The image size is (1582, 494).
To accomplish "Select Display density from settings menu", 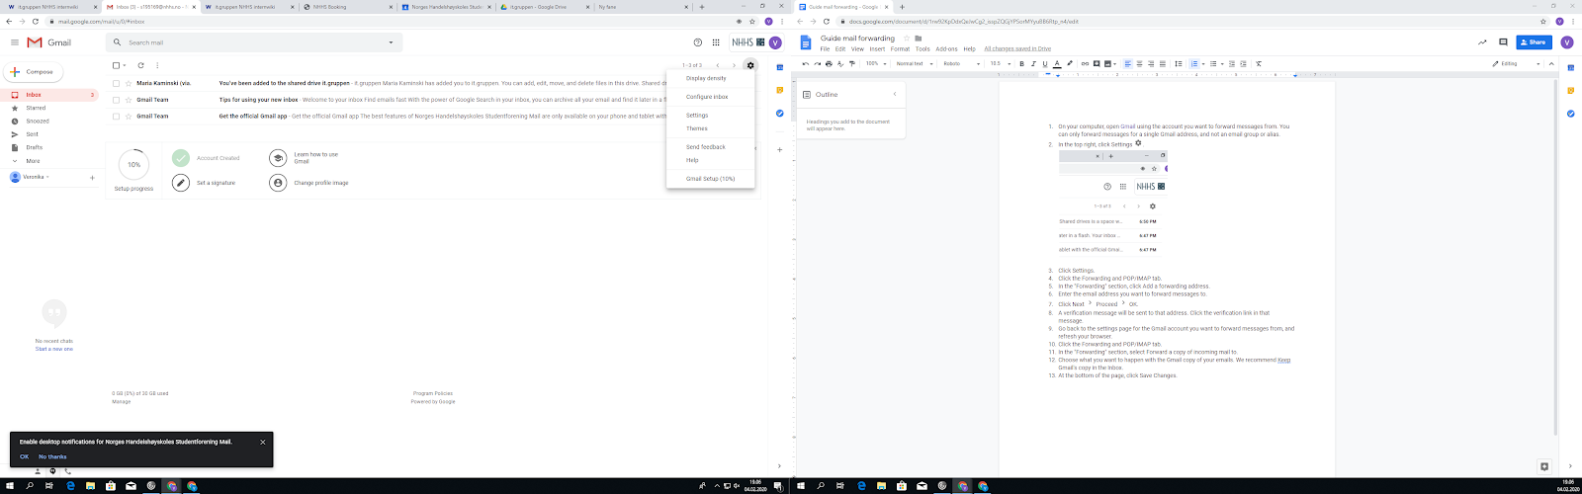I will click(x=706, y=78).
